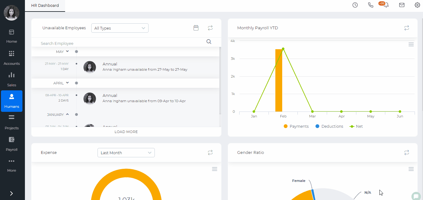Toggle the Deductions legend series
Image resolution: width=423 pixels, height=200 pixels.
click(329, 126)
